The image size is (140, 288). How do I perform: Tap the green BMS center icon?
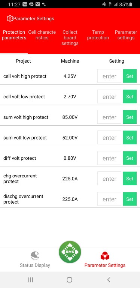click(70, 252)
